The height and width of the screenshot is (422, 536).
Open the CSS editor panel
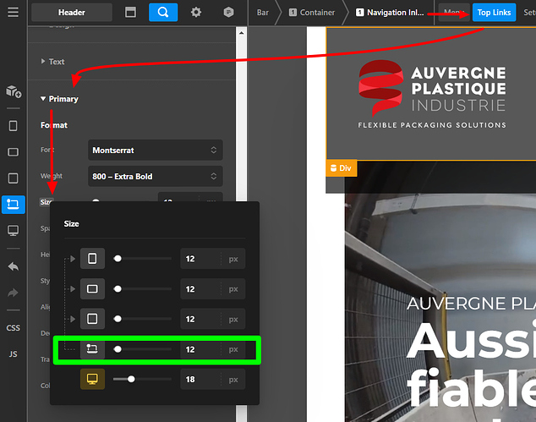point(13,327)
